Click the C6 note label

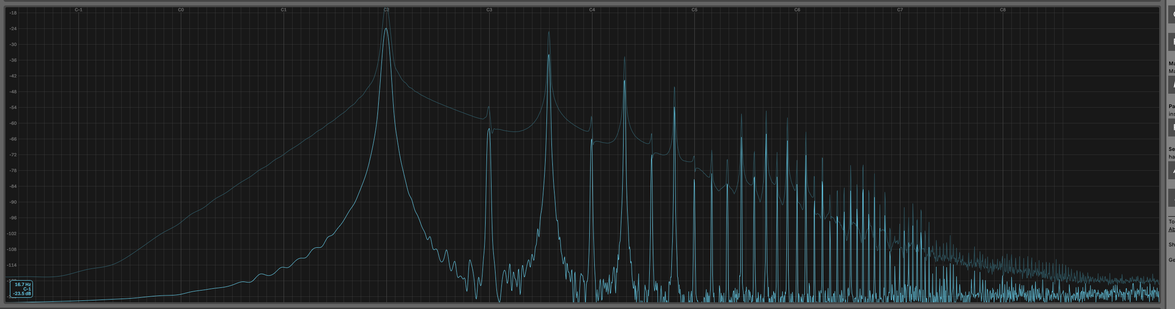click(x=797, y=9)
